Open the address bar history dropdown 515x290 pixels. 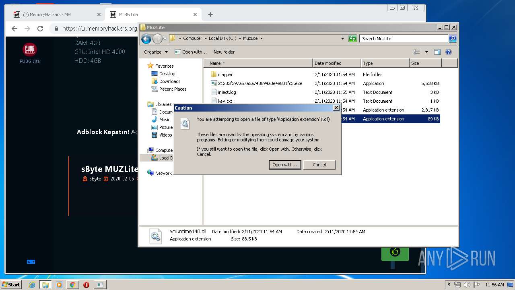pyautogui.click(x=342, y=39)
